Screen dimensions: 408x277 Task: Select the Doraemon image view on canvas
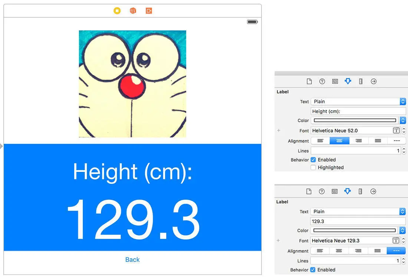pos(132,84)
